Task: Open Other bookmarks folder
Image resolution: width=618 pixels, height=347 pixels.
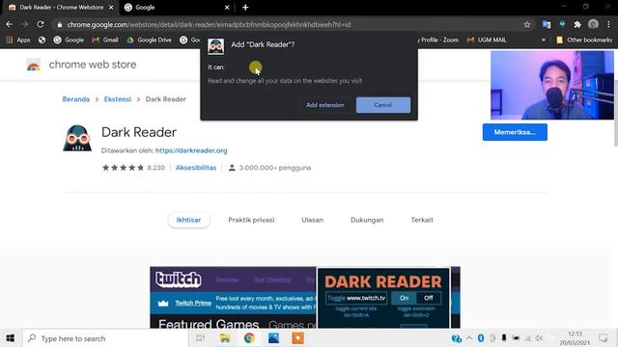Action: [584, 40]
